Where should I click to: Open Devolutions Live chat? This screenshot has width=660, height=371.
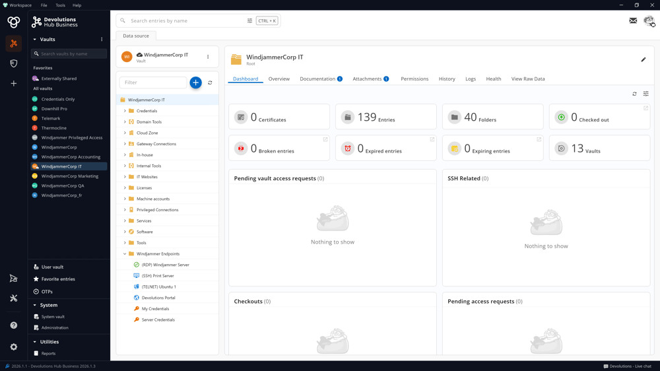pos(627,366)
